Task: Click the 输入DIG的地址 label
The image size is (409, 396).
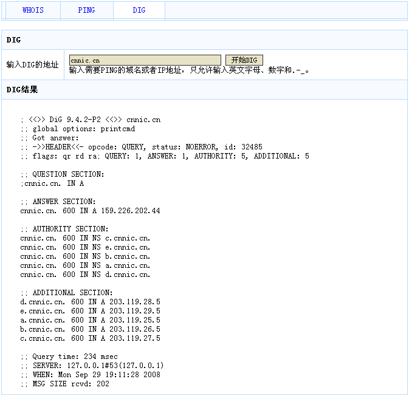Action: (x=33, y=65)
